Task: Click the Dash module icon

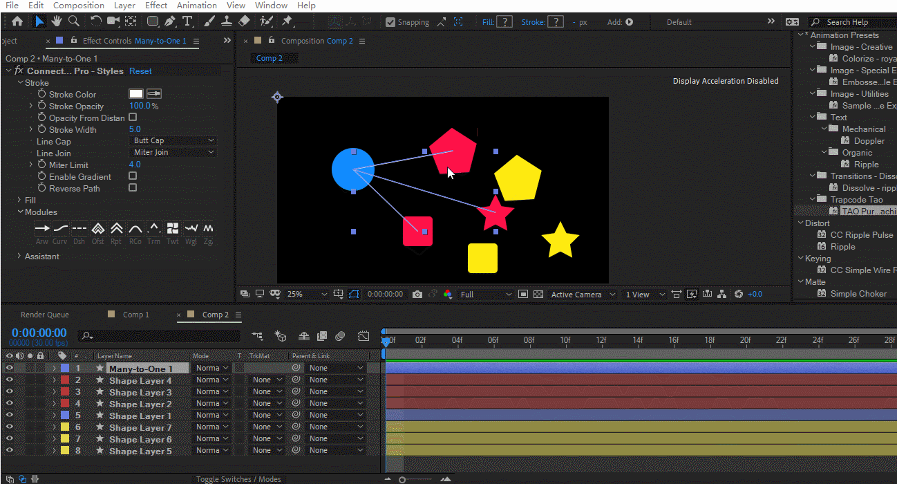Action: pos(79,228)
